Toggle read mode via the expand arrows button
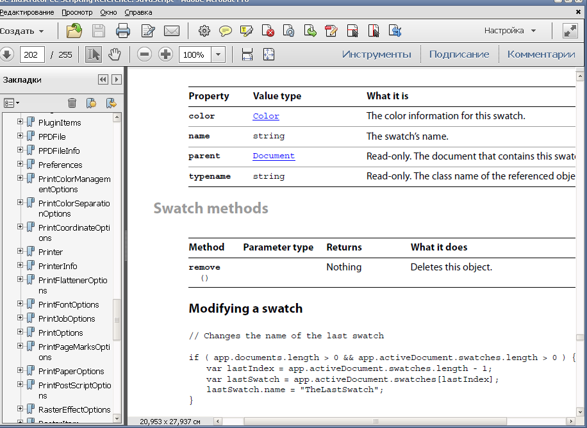Viewport: 587px width, 428px height. click(570, 31)
